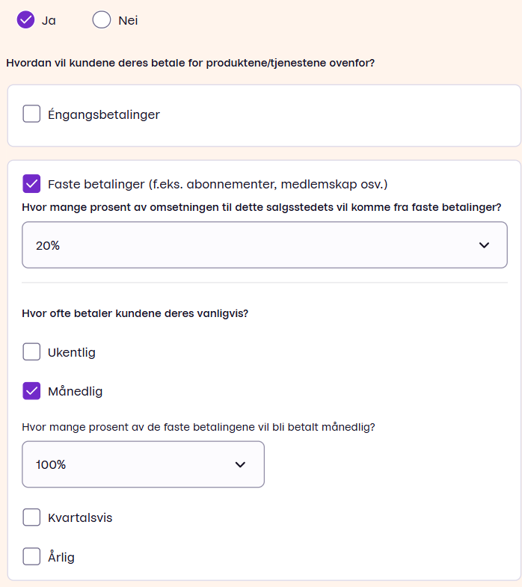
Task: Click the "Éngangsbetalinger" label text
Action: [104, 114]
